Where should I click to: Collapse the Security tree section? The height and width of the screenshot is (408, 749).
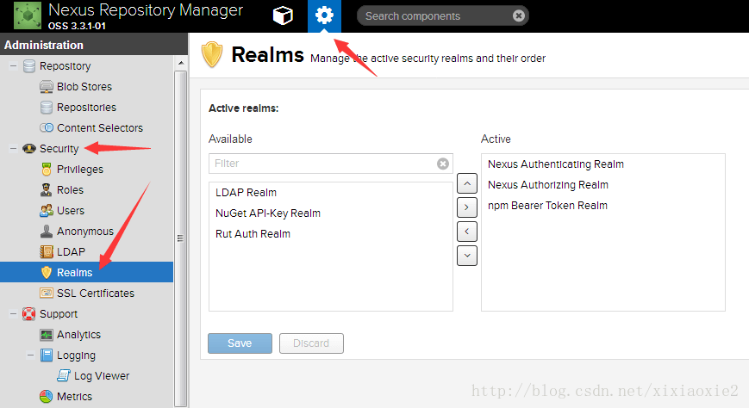[x=13, y=149]
